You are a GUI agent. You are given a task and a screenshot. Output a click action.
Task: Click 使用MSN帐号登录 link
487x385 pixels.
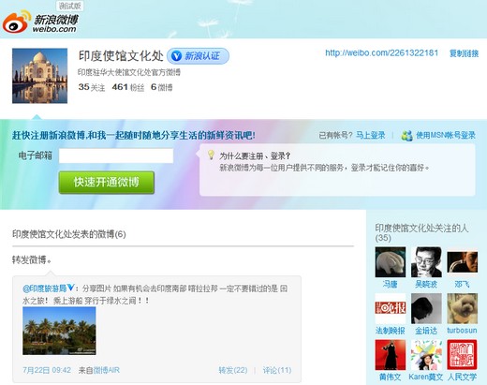446,135
